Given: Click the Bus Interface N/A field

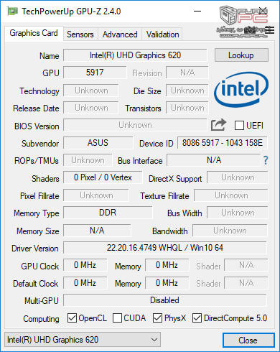Looking at the screenshot, I should [x=214, y=160].
